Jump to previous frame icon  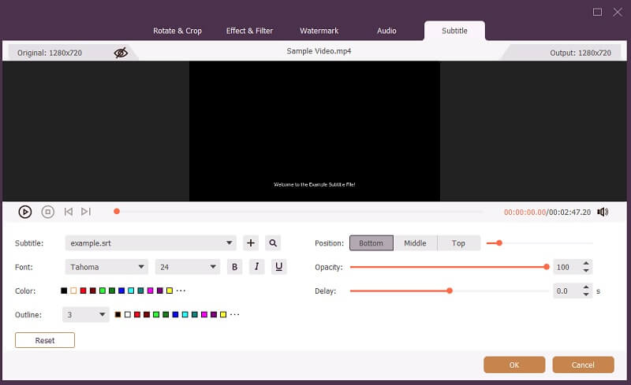click(69, 212)
